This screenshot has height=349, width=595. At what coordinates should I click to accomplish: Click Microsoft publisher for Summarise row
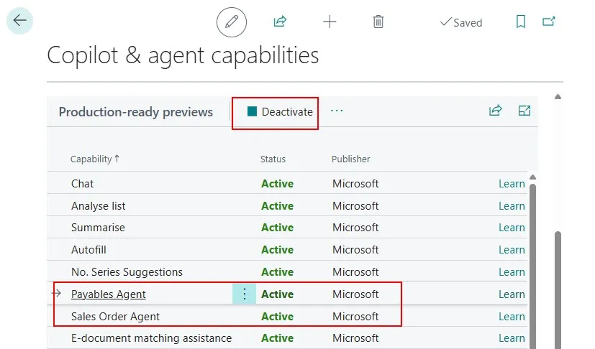tap(355, 228)
